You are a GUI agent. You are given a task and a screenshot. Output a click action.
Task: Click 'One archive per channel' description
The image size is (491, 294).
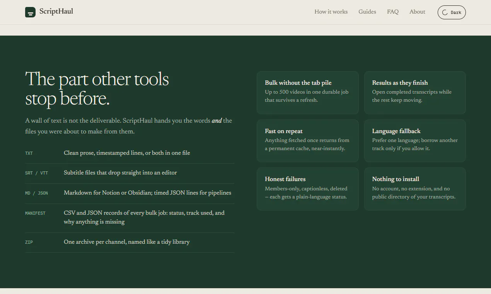(126, 242)
